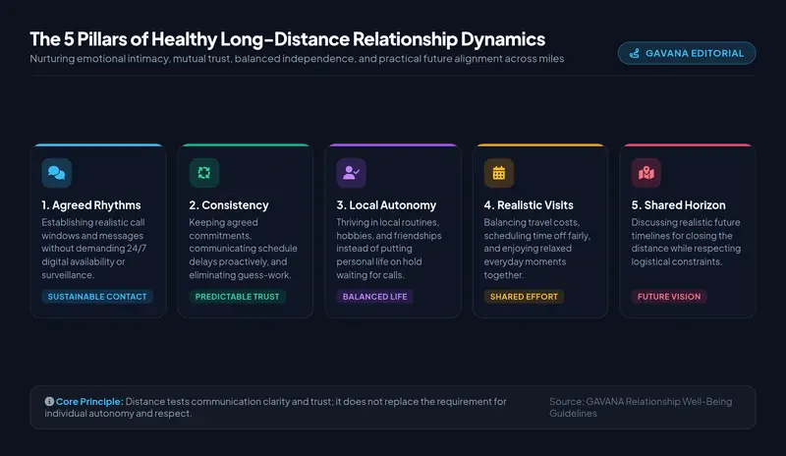The width and height of the screenshot is (786, 456).
Task: Click the description starting 'Thriving in local routines'
Action: point(389,249)
